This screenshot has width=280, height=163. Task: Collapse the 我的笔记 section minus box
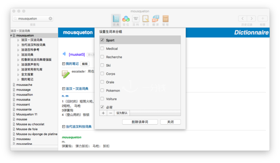pyautogui.click(x=63, y=64)
